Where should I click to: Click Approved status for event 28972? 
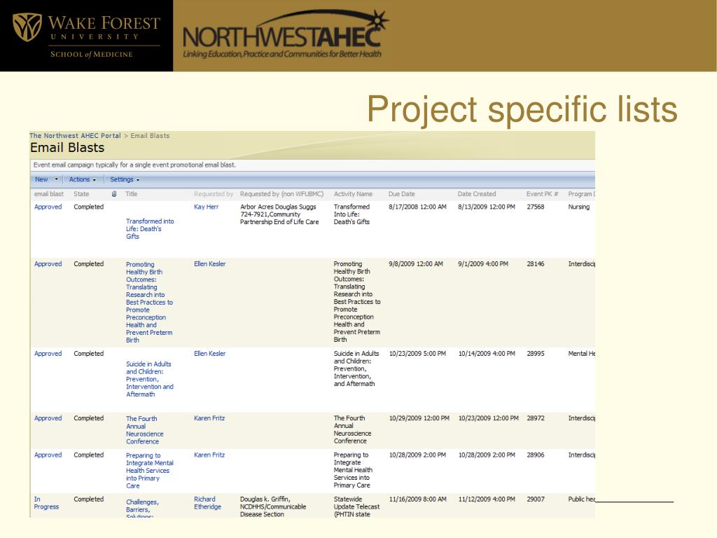(x=48, y=418)
